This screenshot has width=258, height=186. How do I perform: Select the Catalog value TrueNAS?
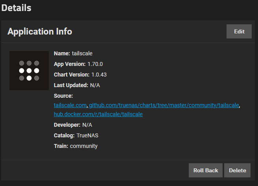[87, 135]
